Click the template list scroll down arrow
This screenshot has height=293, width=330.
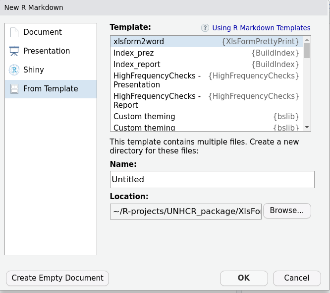307,127
